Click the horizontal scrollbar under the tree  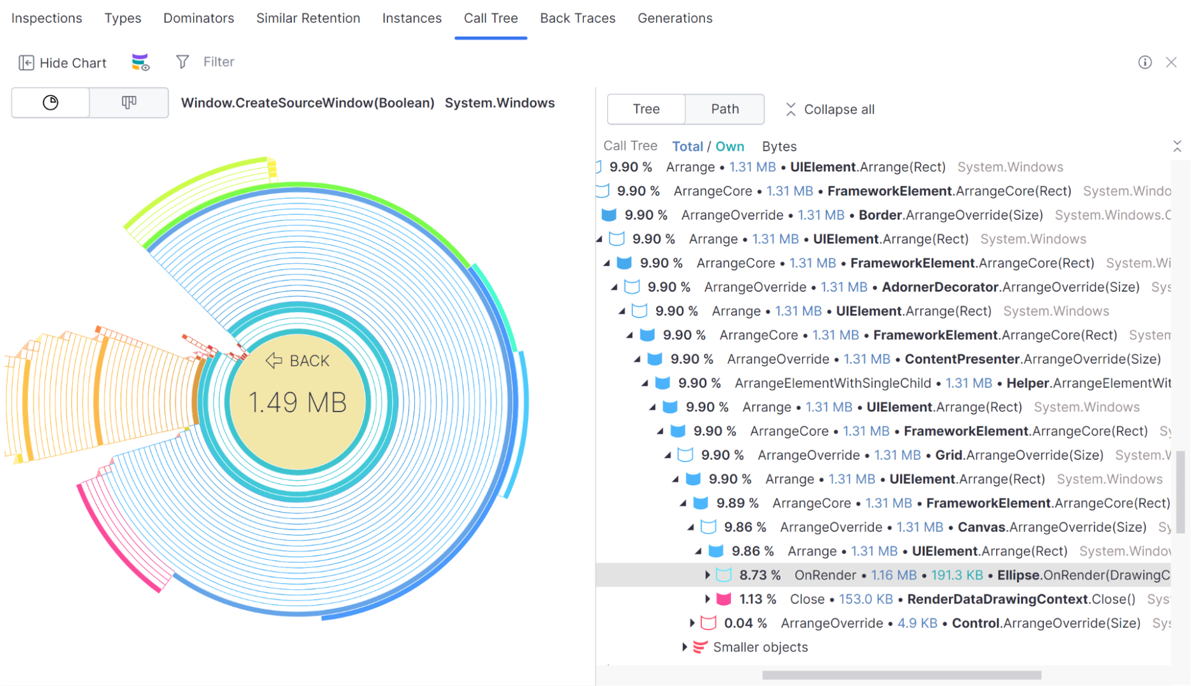901,675
